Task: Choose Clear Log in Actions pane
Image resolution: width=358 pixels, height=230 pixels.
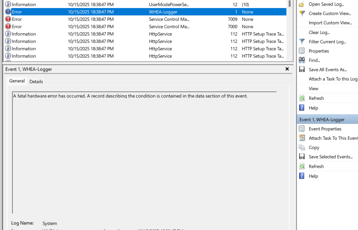Action: pos(319,32)
